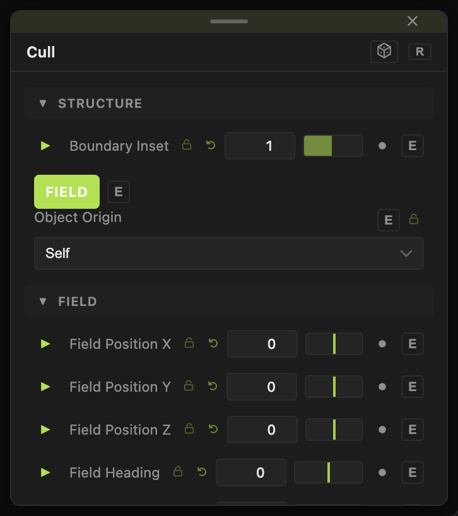Click the E icon for Field Position Z

point(413,430)
